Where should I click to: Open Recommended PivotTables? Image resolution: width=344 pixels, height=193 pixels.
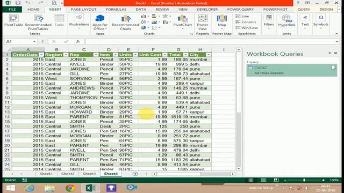click(x=38, y=23)
